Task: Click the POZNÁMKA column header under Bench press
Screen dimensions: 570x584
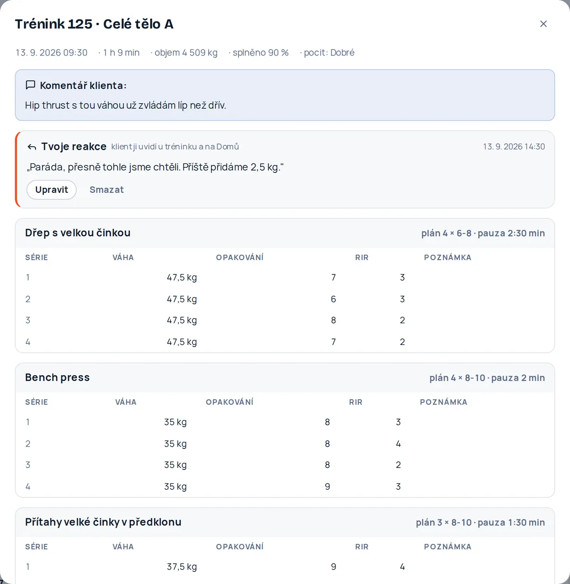Action: (x=444, y=402)
